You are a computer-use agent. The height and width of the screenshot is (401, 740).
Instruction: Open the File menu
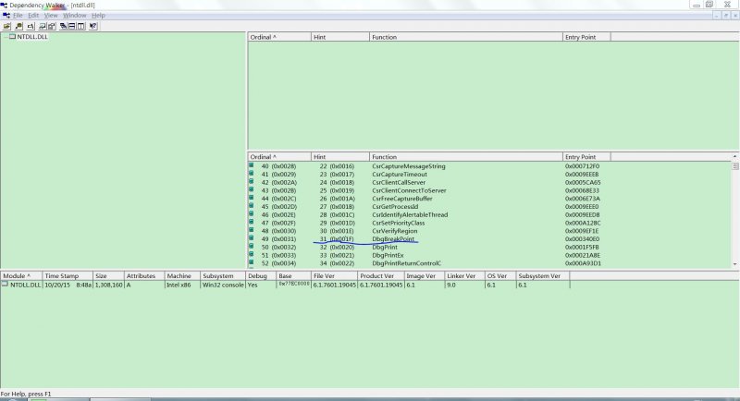point(18,15)
